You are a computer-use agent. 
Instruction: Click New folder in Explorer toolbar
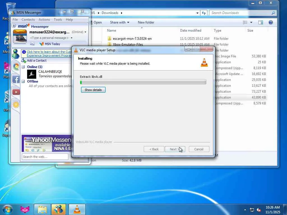coord(146,22)
